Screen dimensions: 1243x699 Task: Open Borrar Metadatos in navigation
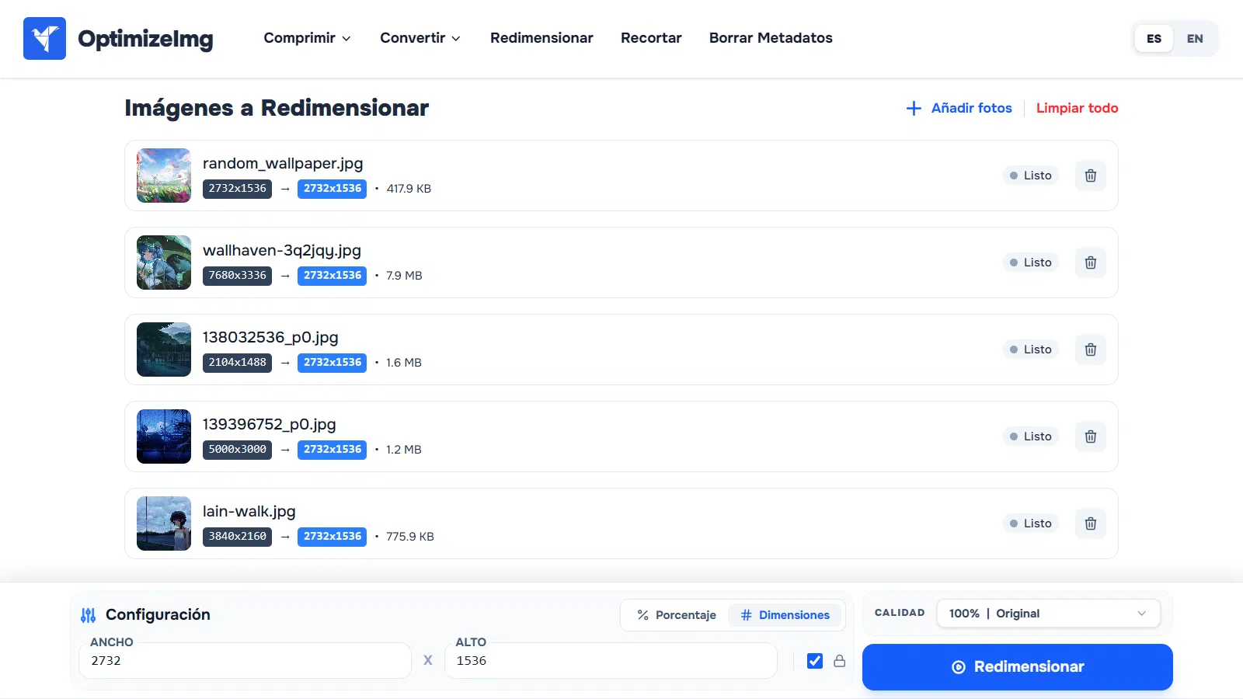[x=771, y=38]
